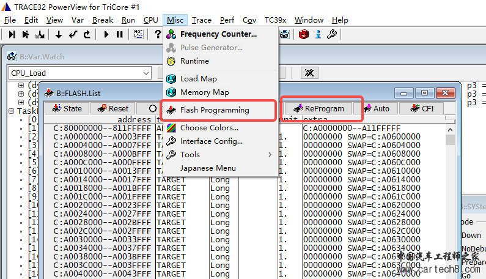Click the Auto button in FLASH.List

click(x=377, y=109)
